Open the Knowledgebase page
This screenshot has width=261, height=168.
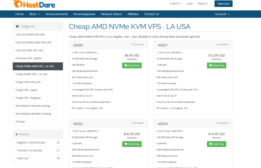tap(84, 14)
